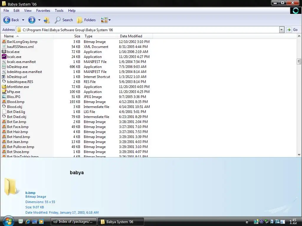Select file name Bot Hair.bmp
302x226 pixels.
pos(17,132)
